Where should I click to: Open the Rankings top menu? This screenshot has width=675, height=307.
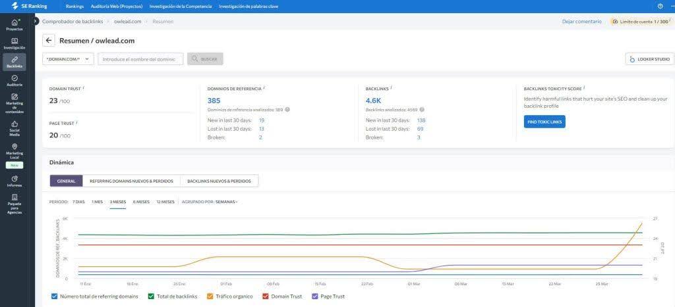pos(74,7)
